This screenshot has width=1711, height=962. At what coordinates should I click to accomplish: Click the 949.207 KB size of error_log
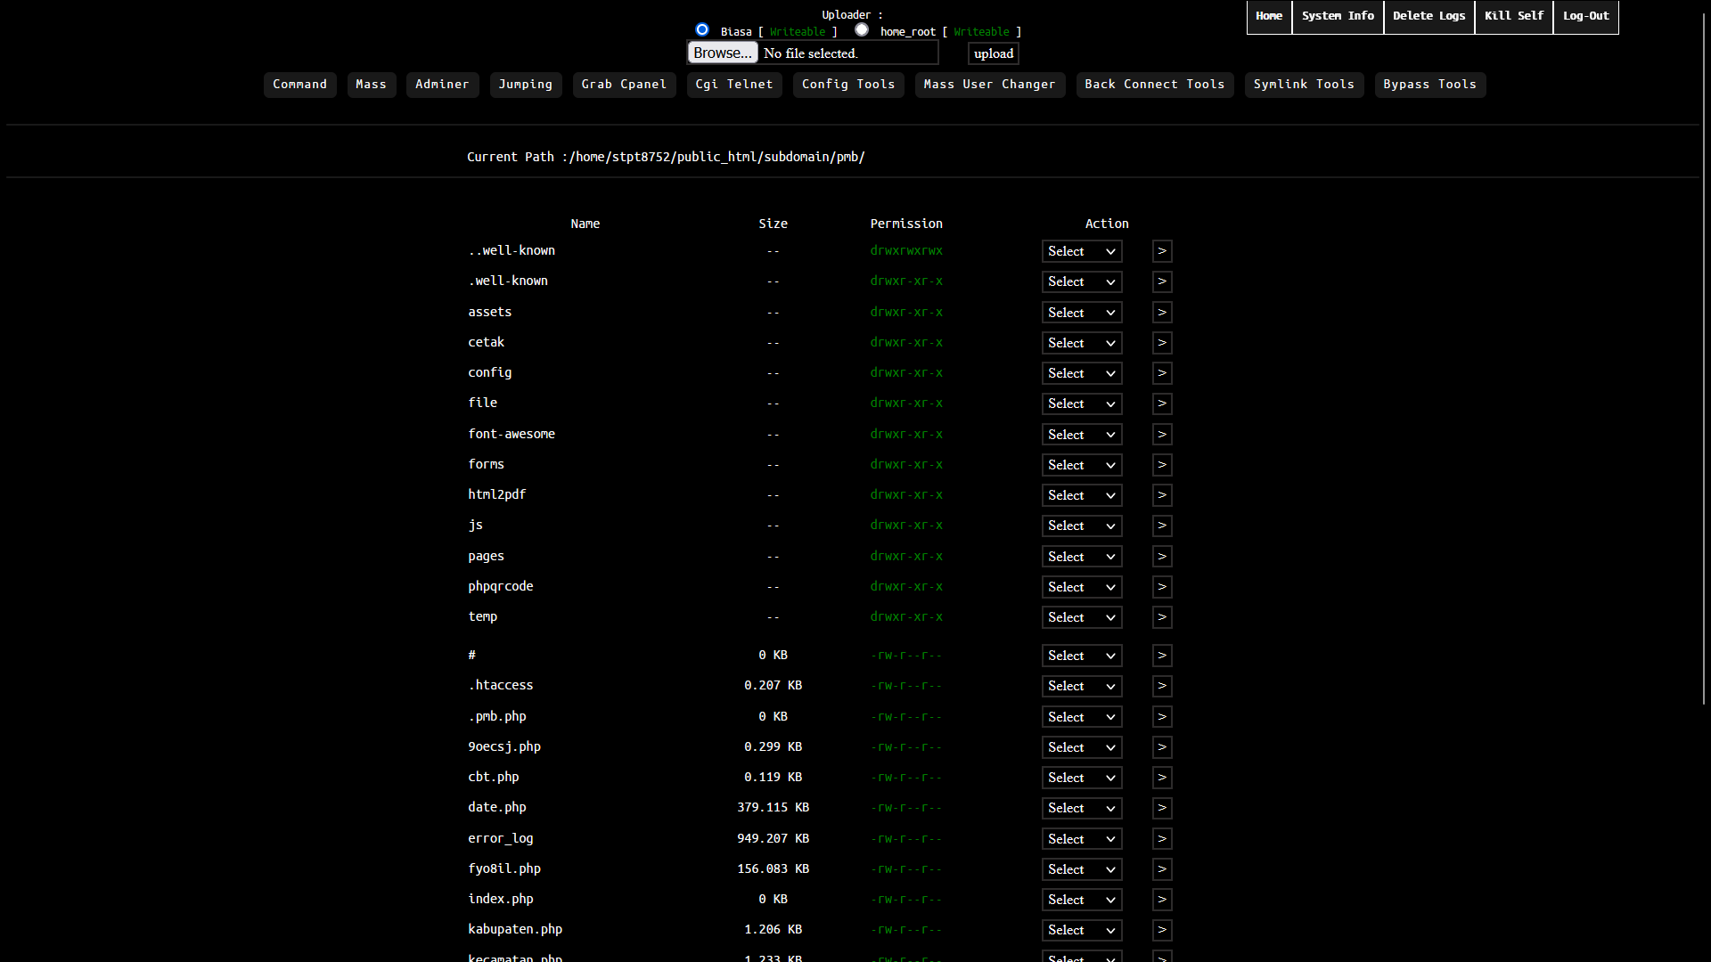(x=773, y=838)
